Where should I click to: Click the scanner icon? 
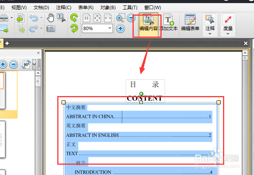4,18
